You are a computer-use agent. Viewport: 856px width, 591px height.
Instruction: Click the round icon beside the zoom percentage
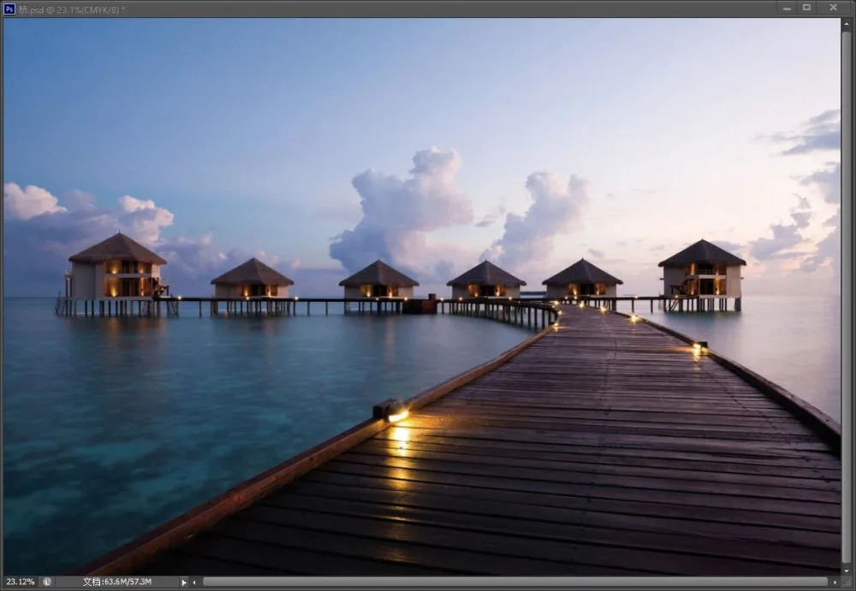(x=47, y=582)
